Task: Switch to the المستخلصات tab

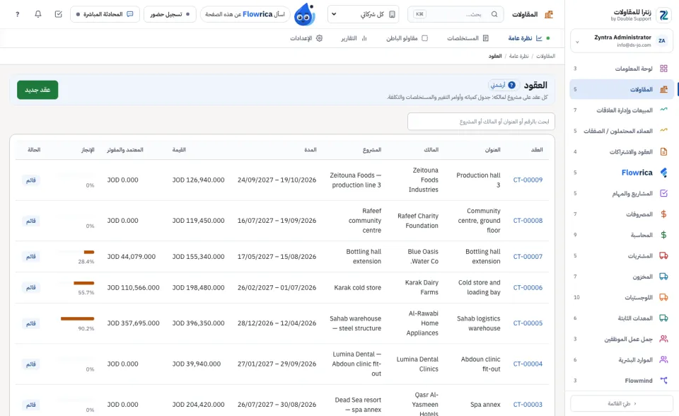Action: point(468,38)
